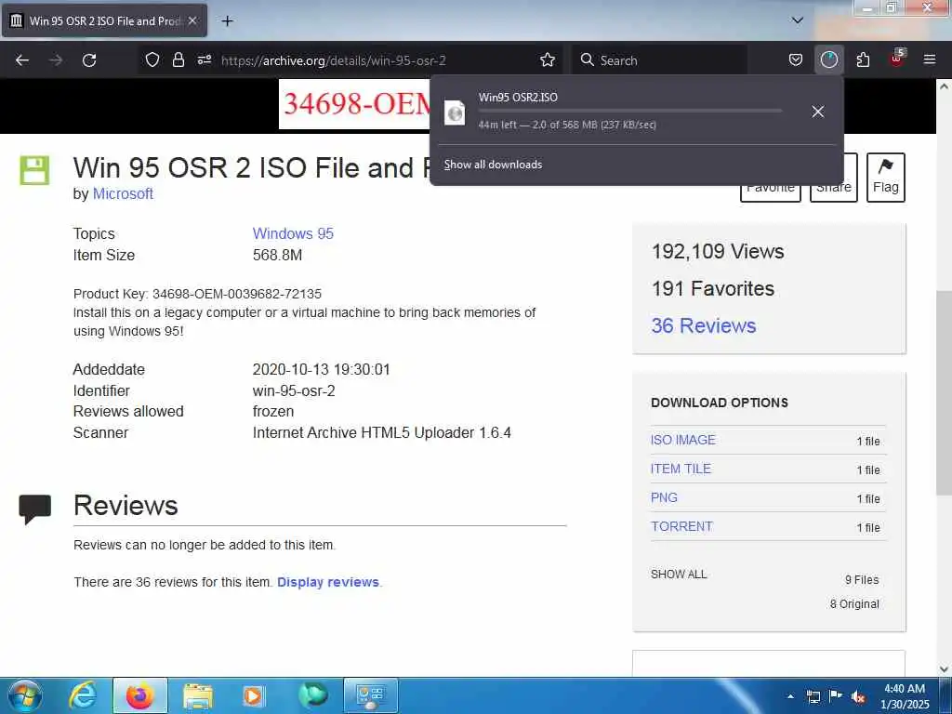This screenshot has height=714, width=952.
Task: Click the Addeddate value 2020-10-13 19:30:01
Action: pos(321,369)
